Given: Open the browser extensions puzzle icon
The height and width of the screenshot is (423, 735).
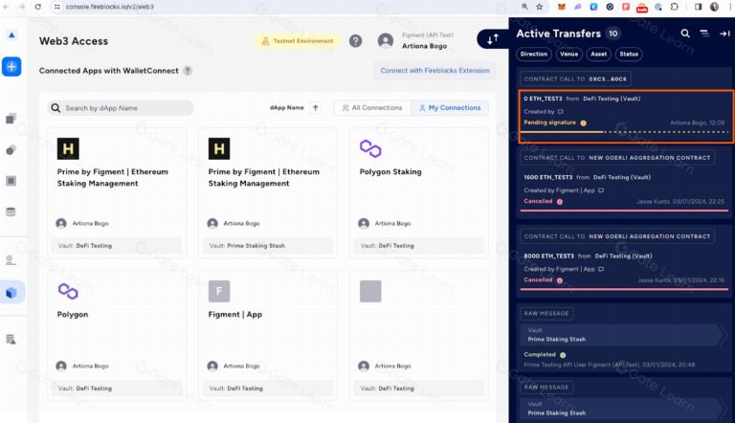Looking at the screenshot, I should click(x=675, y=7).
